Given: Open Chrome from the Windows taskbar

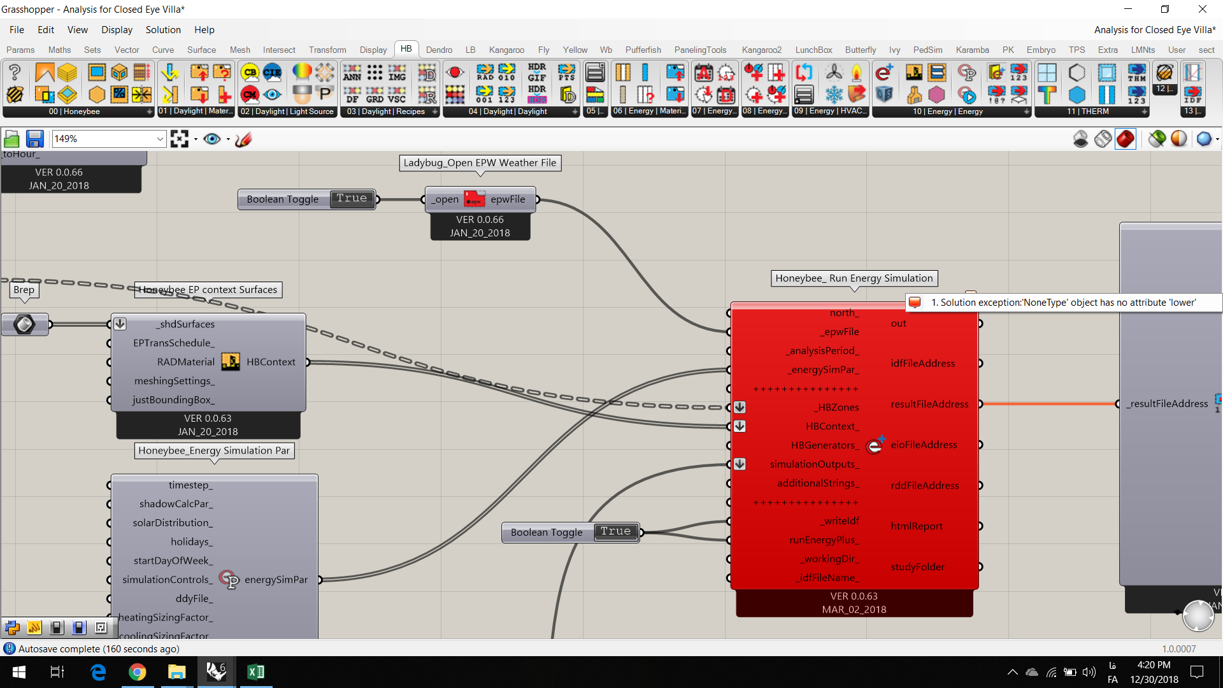Looking at the screenshot, I should click(137, 672).
